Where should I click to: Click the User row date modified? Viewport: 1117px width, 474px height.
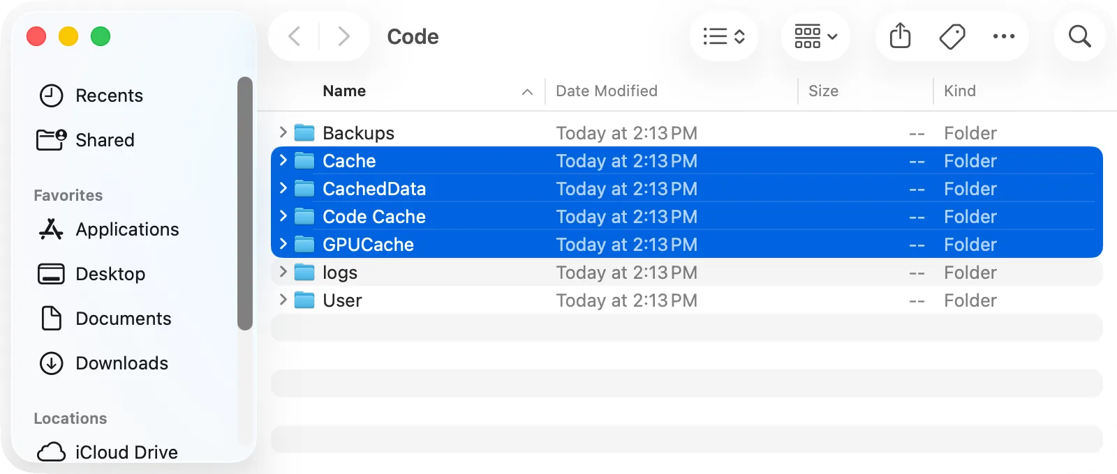click(x=626, y=300)
